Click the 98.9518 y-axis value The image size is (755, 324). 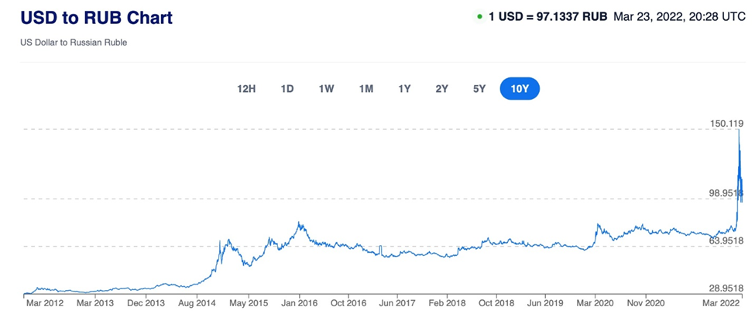[726, 192]
